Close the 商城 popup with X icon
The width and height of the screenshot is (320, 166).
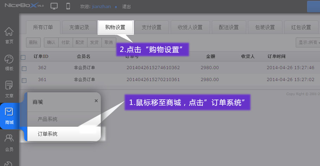[x=96, y=101]
